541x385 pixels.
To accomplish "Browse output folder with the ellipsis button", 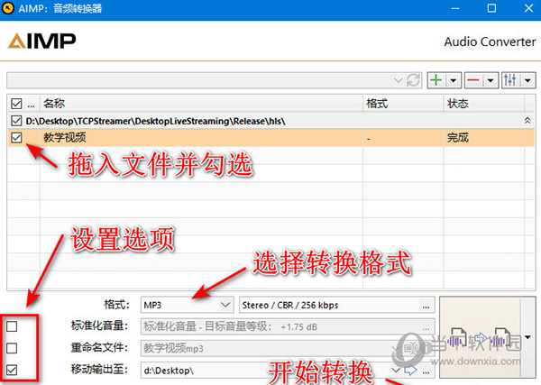I will tap(426, 371).
